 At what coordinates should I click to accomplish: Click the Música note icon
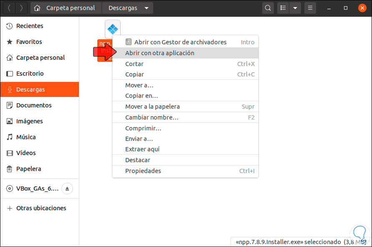pos(10,137)
